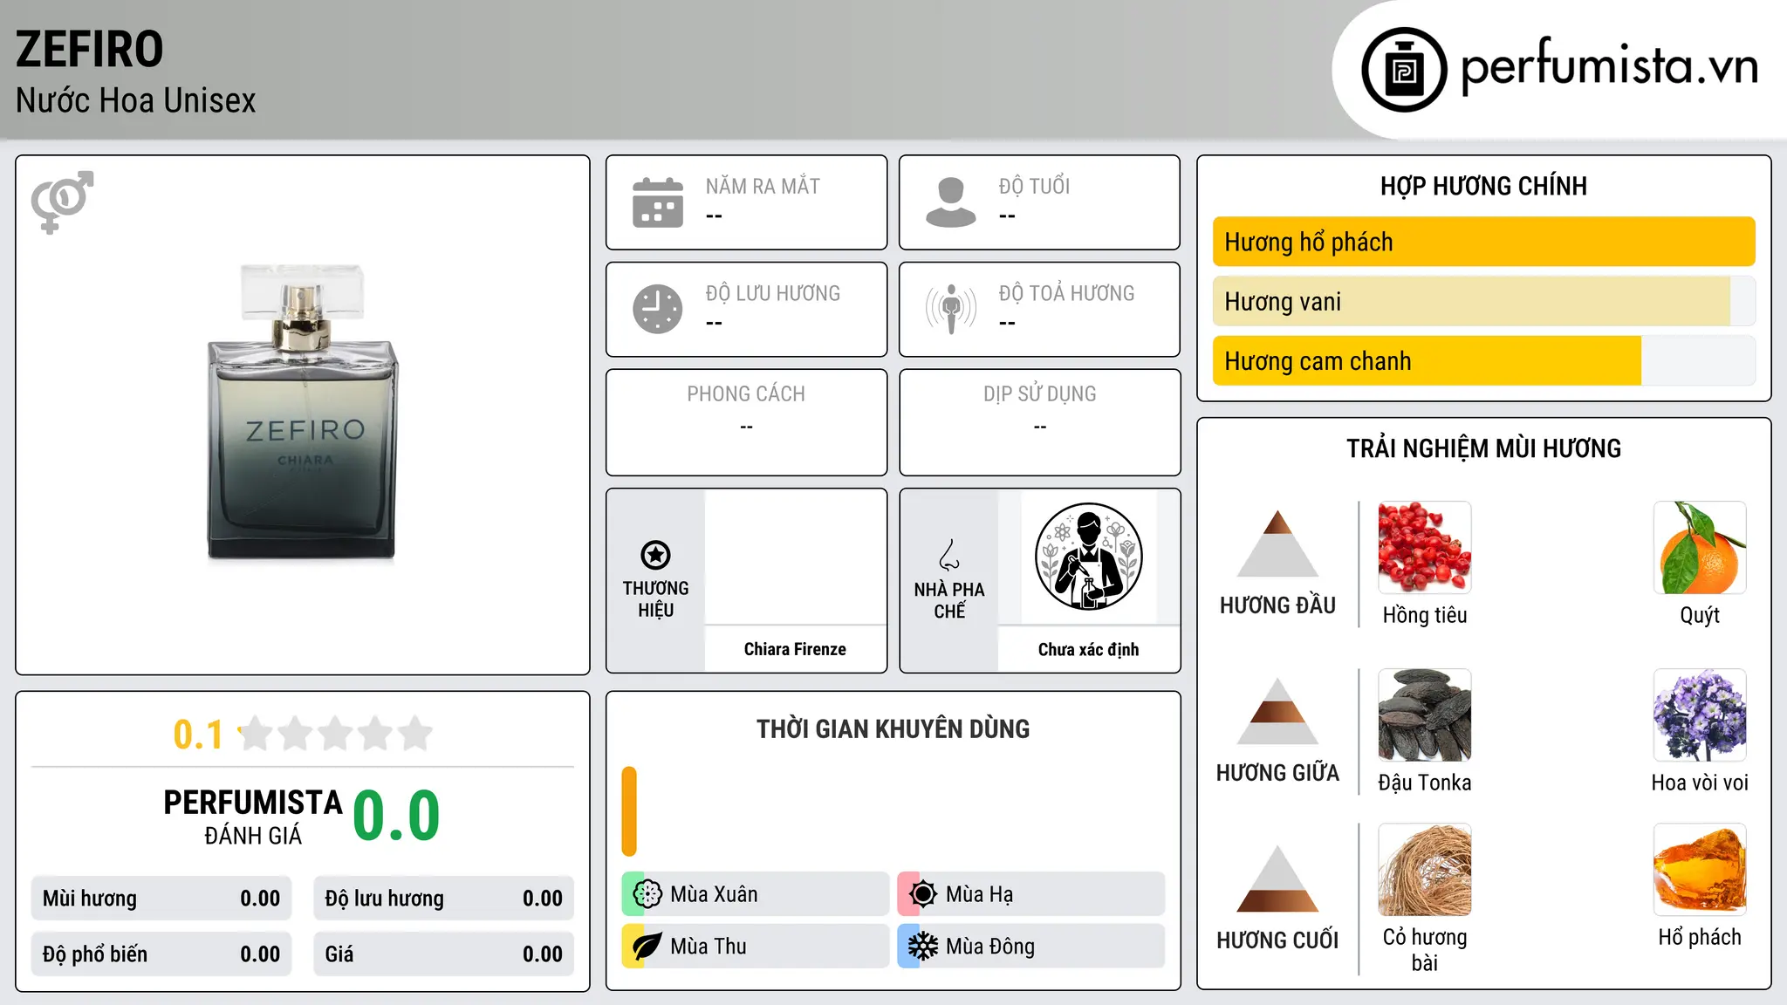Click the Hương hổ phách accord bar
Image resolution: width=1787 pixels, height=1005 pixels.
pos(1484,242)
